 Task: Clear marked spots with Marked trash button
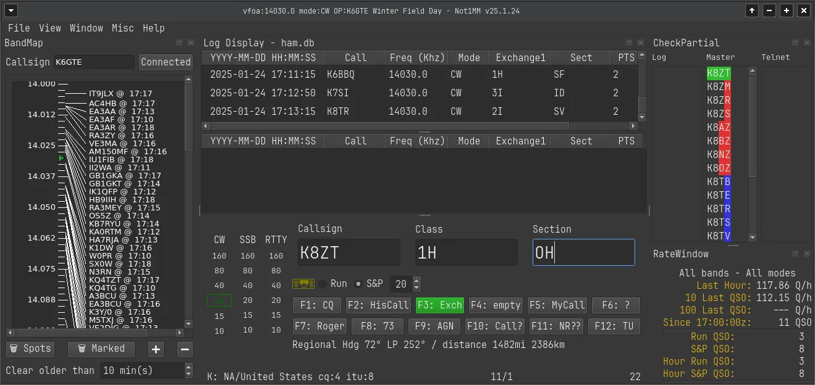tap(101, 349)
